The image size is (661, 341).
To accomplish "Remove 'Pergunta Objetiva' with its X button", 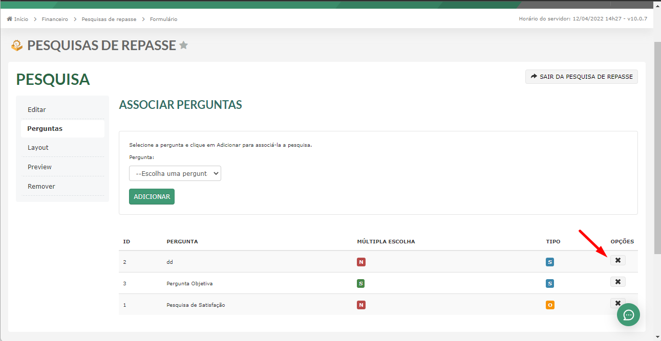I will coord(618,282).
